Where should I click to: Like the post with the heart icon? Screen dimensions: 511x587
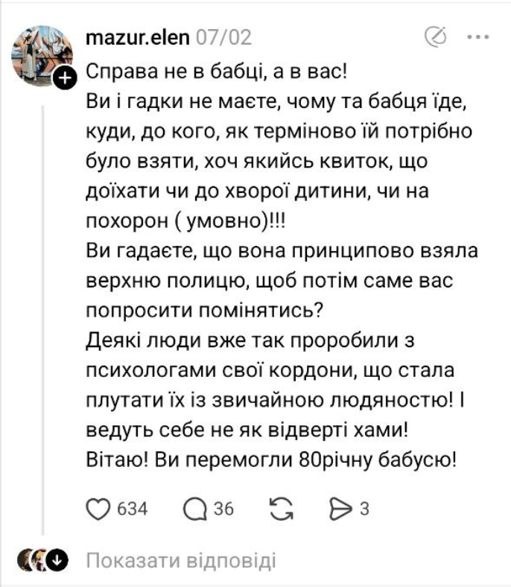(98, 509)
